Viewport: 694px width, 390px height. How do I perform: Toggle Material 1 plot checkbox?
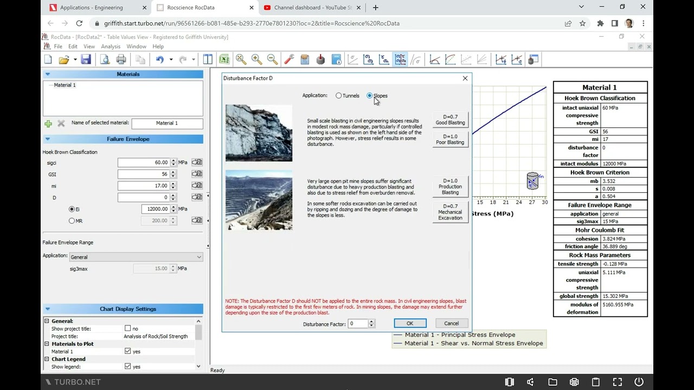[127, 351]
